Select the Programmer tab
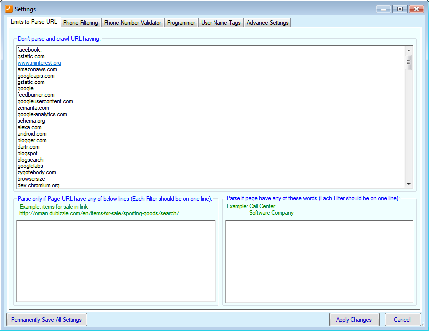The width and height of the screenshot is (429, 331). click(x=181, y=23)
